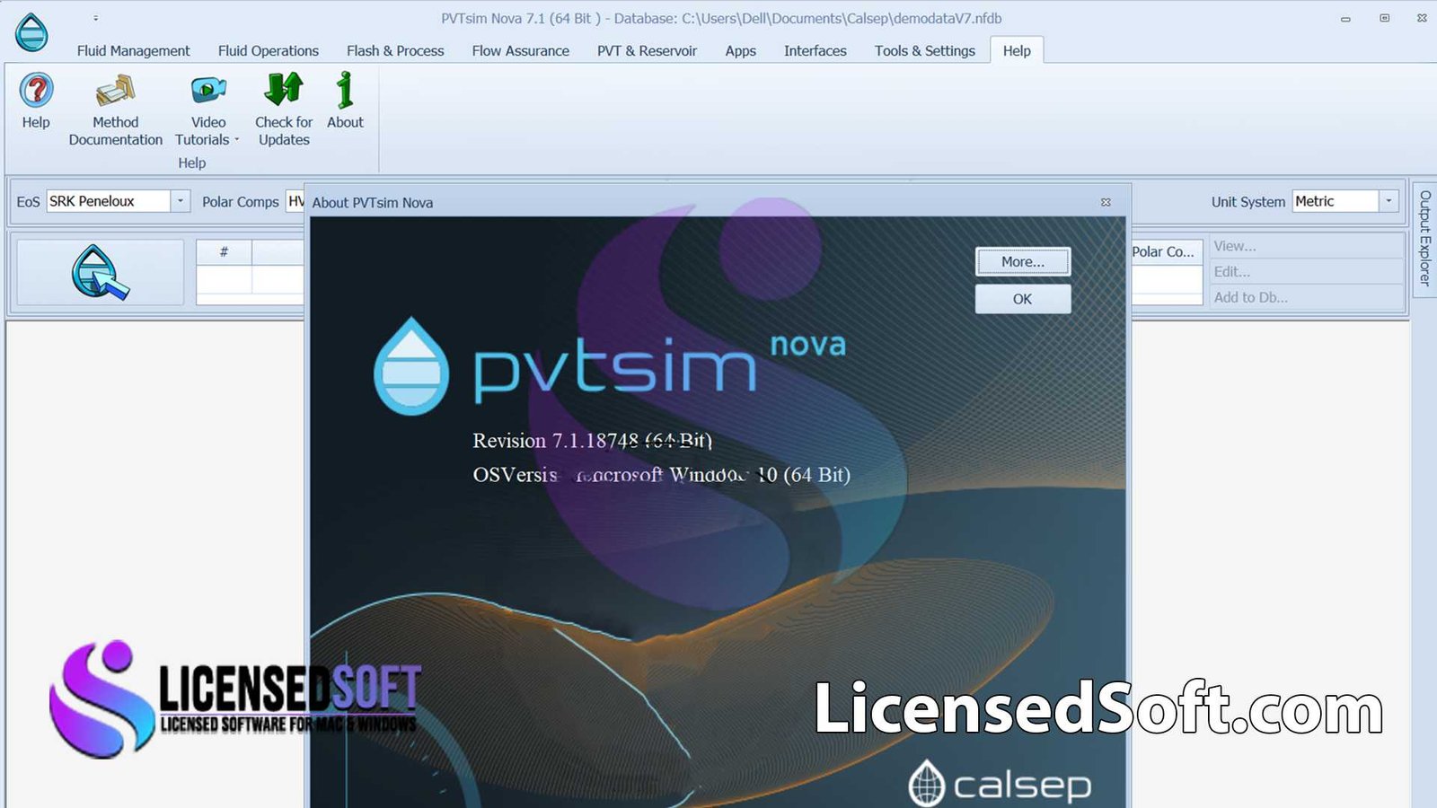Switch to PVT & Reservoir tab
1437x808 pixels.
coord(647,51)
